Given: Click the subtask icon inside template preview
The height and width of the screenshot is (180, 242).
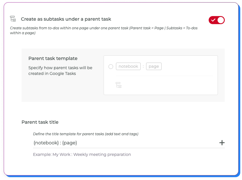Looking at the screenshot, I should tap(119, 85).
